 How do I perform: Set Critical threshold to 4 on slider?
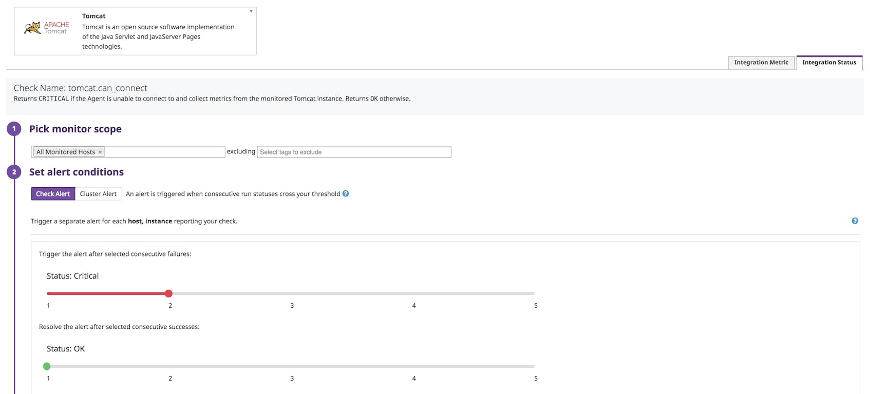pos(413,293)
